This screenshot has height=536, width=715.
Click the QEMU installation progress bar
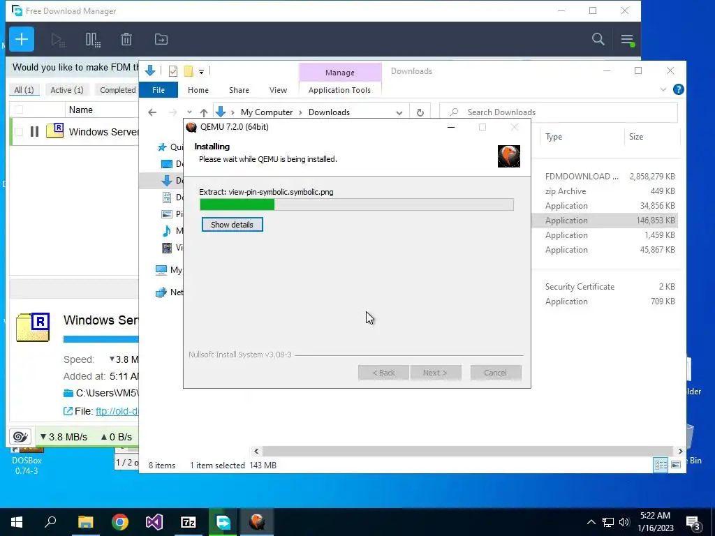(357, 204)
